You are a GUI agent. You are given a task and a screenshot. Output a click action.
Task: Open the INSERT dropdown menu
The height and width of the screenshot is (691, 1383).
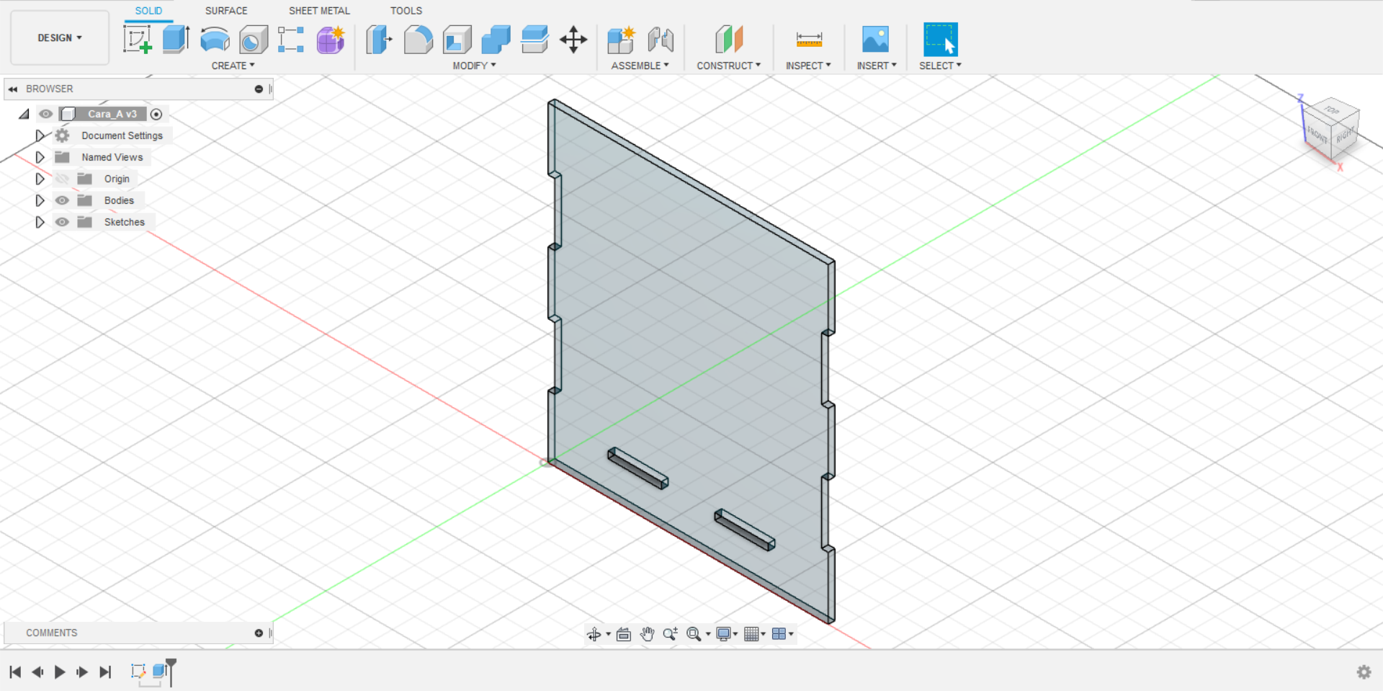877,66
